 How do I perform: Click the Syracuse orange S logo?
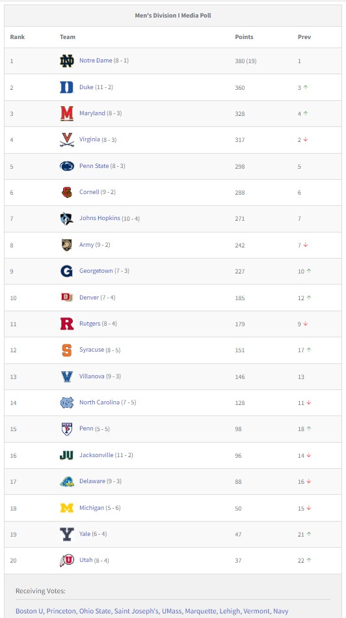[67, 350]
